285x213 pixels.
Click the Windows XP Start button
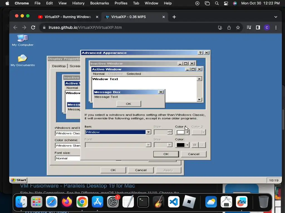19,180
